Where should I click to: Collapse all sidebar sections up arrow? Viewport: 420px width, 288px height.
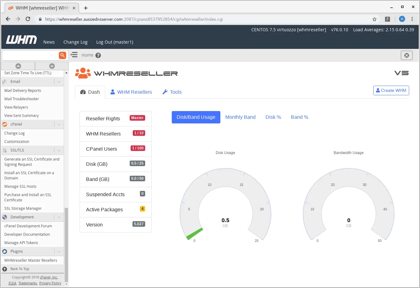[18, 66]
